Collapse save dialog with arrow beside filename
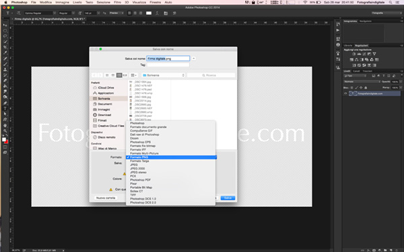This screenshot has width=404, height=252. click(193, 58)
